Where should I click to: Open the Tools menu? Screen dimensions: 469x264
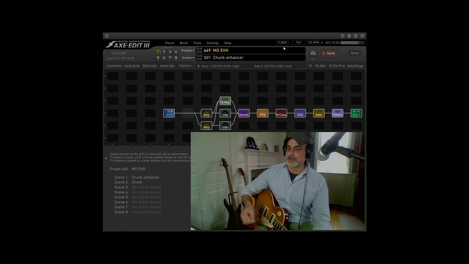tap(197, 43)
